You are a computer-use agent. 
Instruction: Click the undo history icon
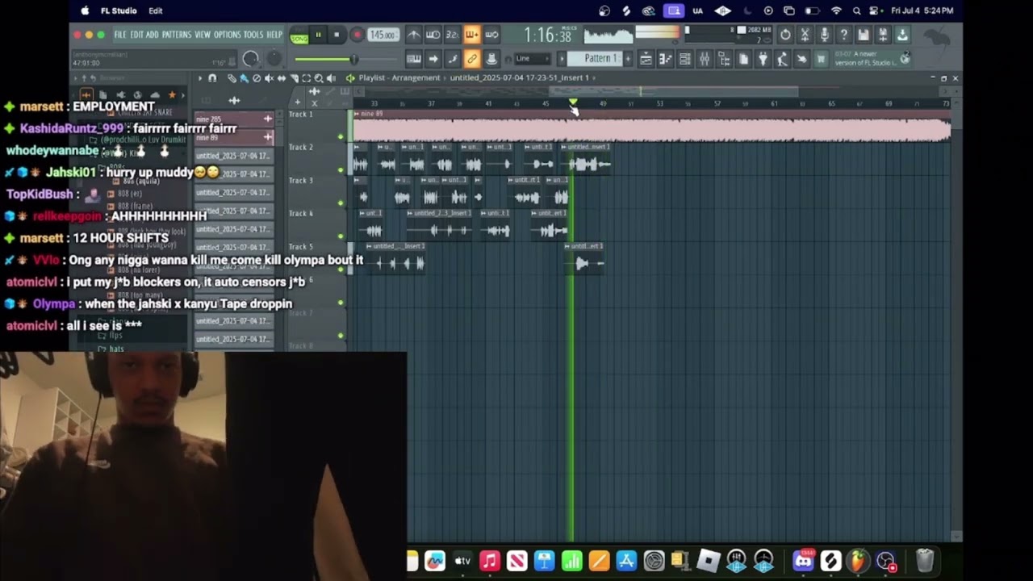pyautogui.click(x=785, y=35)
